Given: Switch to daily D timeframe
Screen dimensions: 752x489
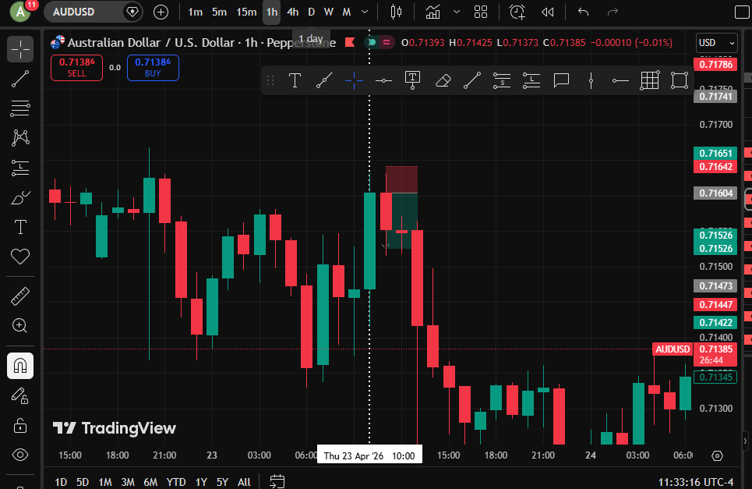Looking at the screenshot, I should pos(311,12).
